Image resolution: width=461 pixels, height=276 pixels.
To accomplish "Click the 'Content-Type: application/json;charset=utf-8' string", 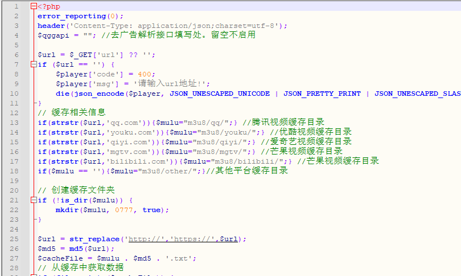I will [x=174, y=26].
